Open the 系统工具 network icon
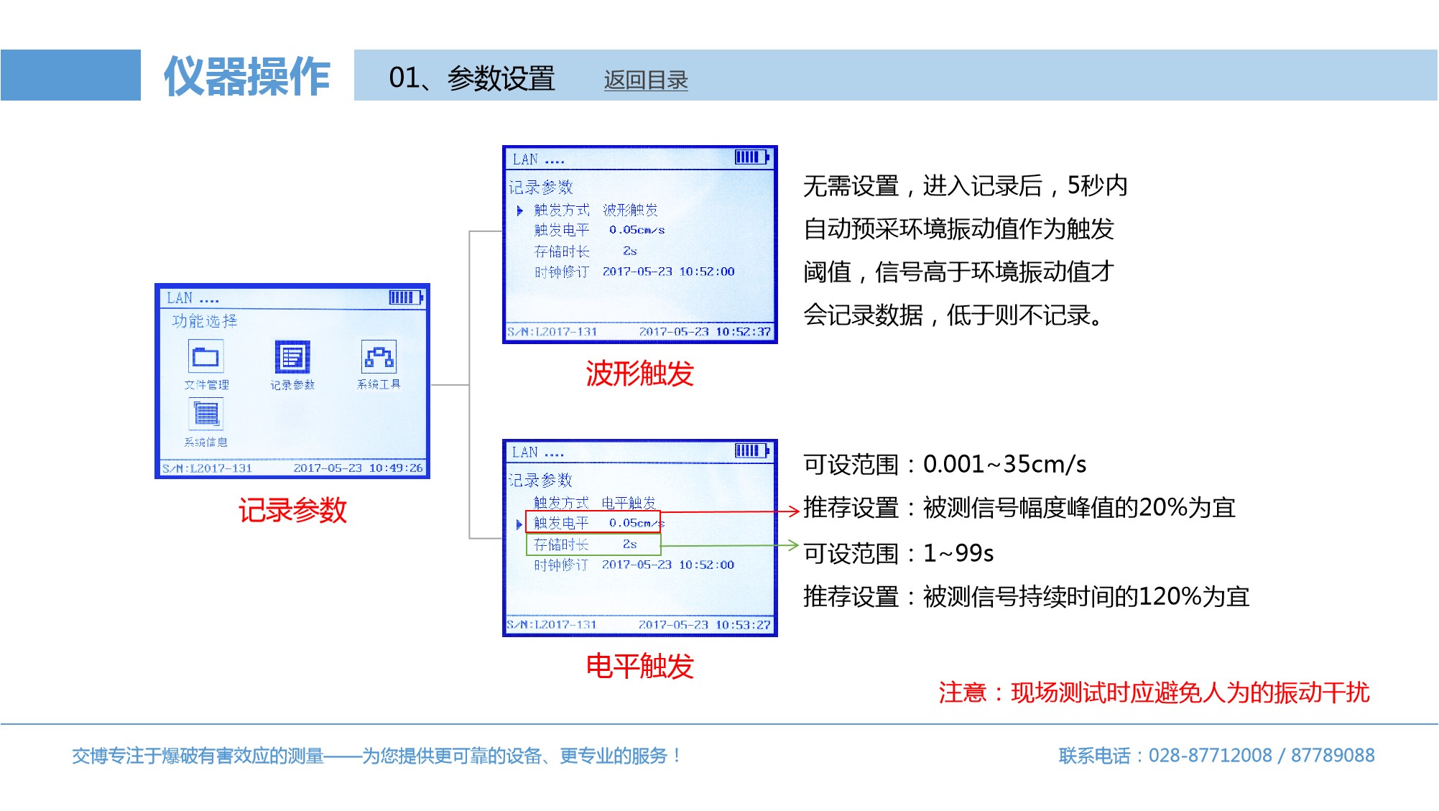The image size is (1439, 811). pos(379,356)
